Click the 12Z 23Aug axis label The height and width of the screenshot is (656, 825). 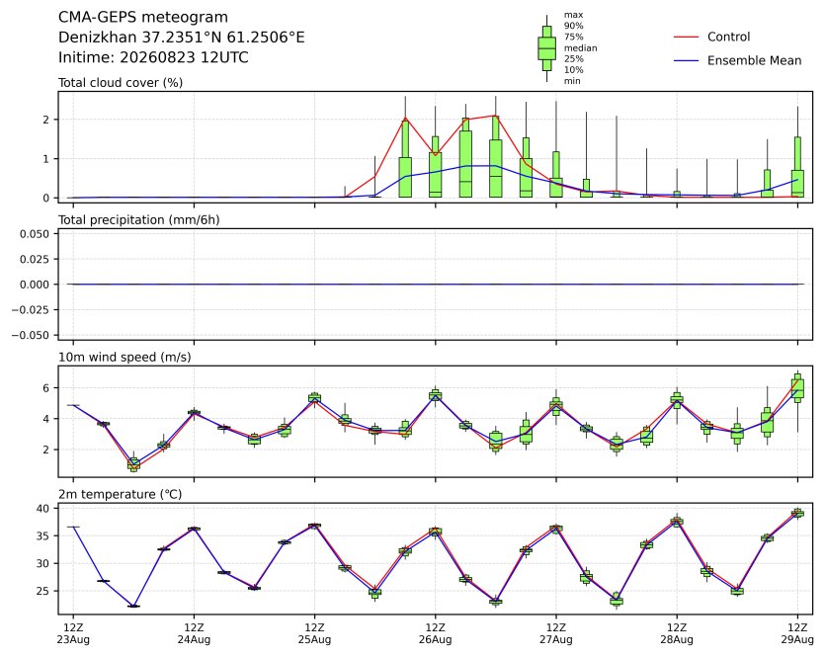click(x=73, y=634)
